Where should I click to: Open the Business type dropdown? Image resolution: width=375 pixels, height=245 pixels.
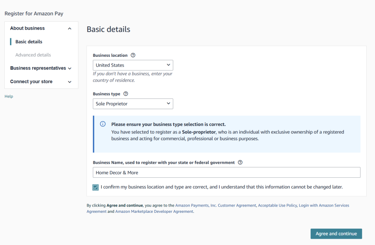133,104
